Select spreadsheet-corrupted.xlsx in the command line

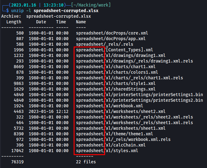pyautogui.click(x=66, y=11)
